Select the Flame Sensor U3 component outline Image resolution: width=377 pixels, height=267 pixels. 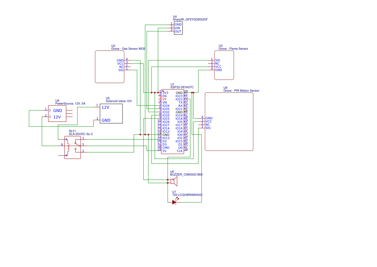(x=224, y=65)
